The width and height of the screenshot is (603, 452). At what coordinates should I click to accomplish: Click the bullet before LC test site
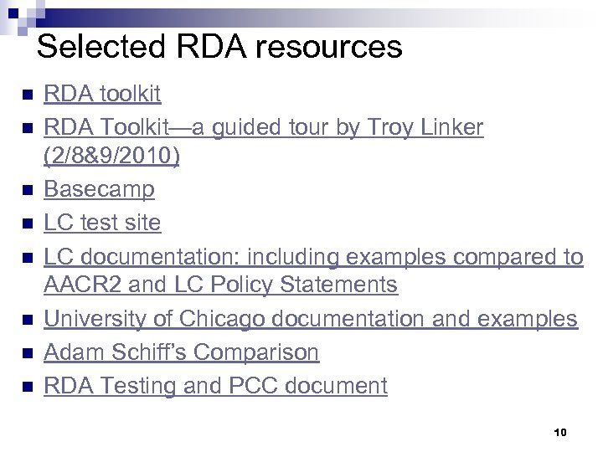click(27, 224)
